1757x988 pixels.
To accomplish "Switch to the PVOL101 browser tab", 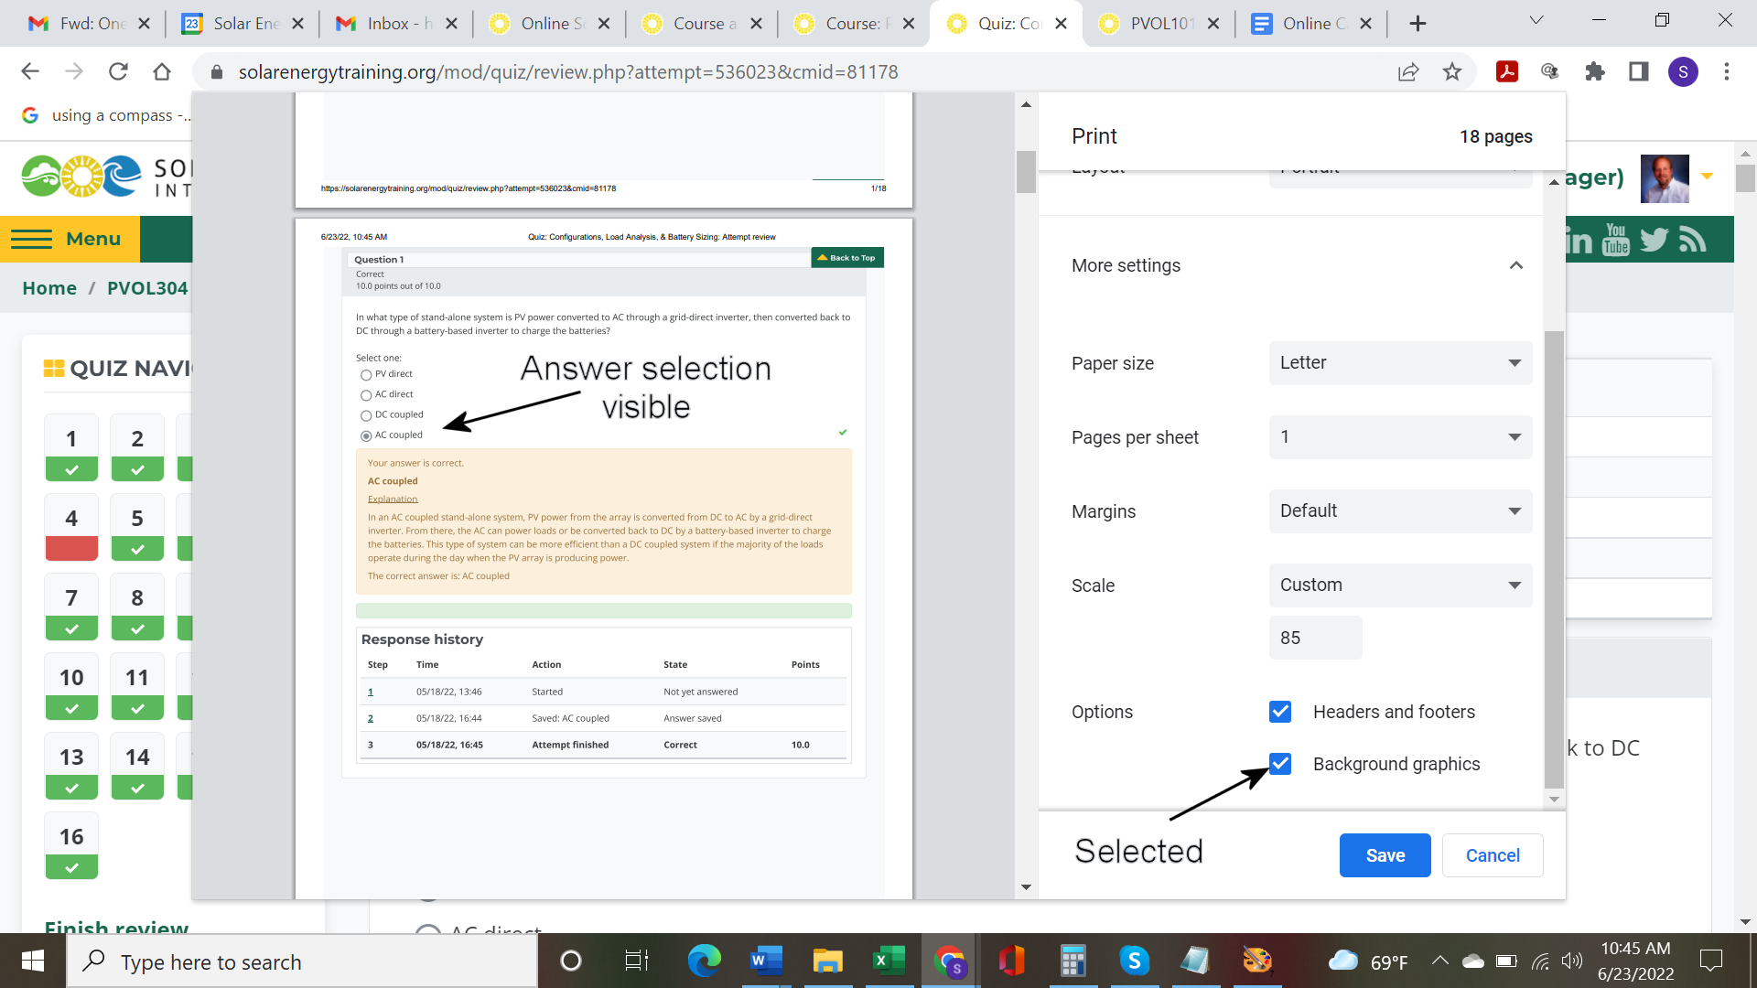I will pyautogui.click(x=1159, y=24).
